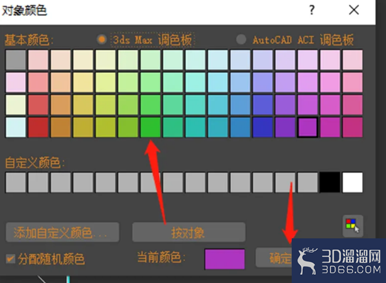Uncheck the 分配随机颜色 checkbox

(x=10, y=258)
